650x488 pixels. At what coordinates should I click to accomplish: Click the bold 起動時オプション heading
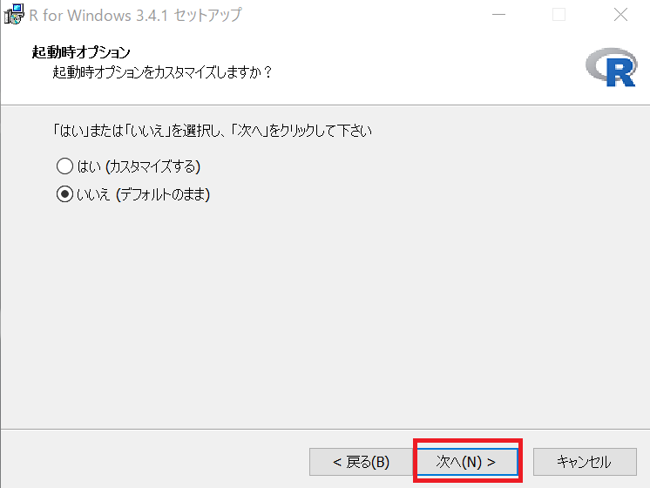pyautogui.click(x=81, y=52)
